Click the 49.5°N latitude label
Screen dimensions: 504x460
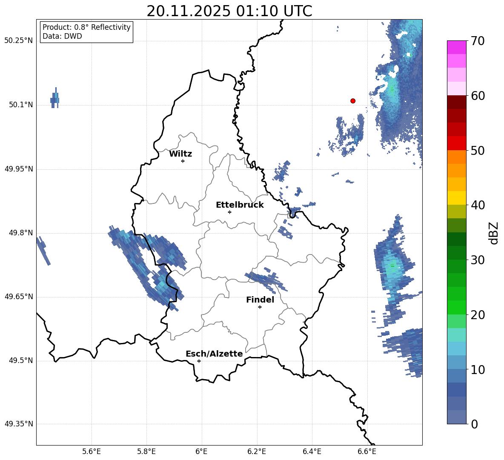(x=21, y=360)
